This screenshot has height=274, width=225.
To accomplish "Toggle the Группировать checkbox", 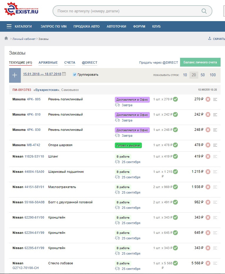I will pyautogui.click(x=75, y=75).
